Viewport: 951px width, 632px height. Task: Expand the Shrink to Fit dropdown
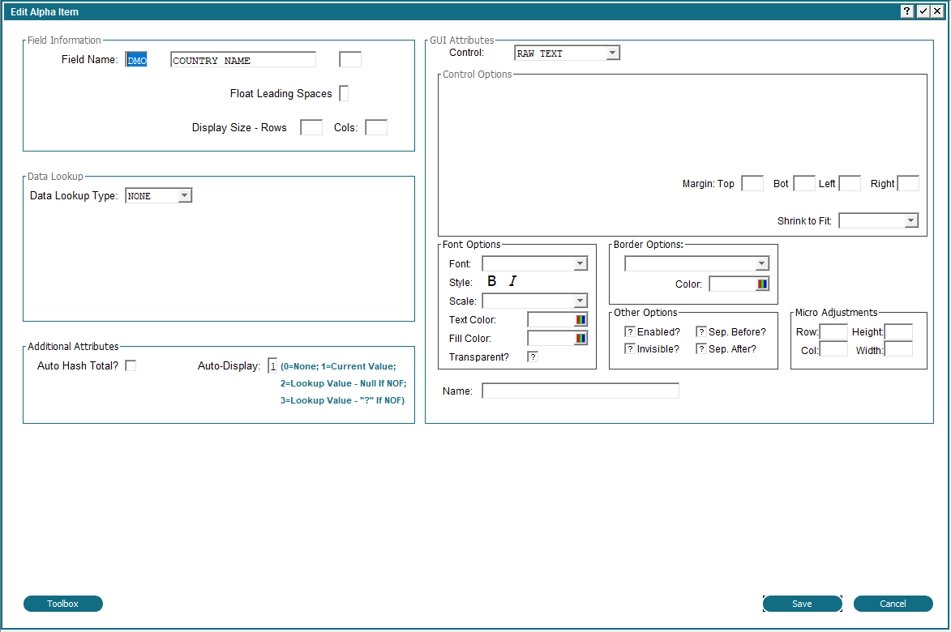(x=878, y=220)
